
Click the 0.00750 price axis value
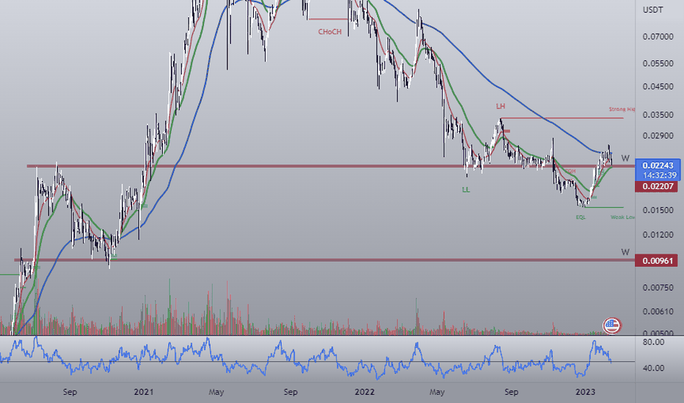point(658,287)
